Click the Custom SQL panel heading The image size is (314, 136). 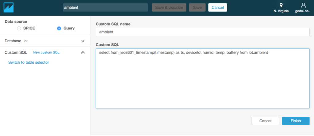[x=16, y=52]
